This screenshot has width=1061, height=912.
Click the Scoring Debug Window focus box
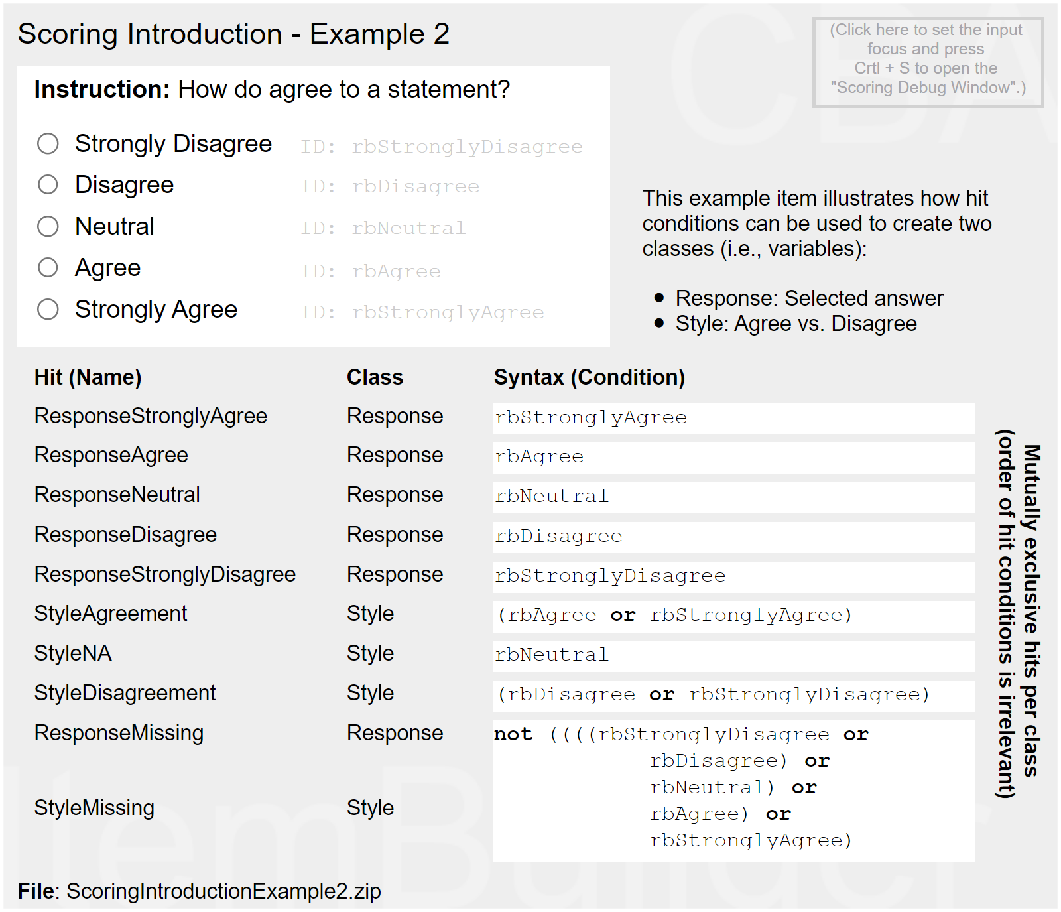click(927, 61)
